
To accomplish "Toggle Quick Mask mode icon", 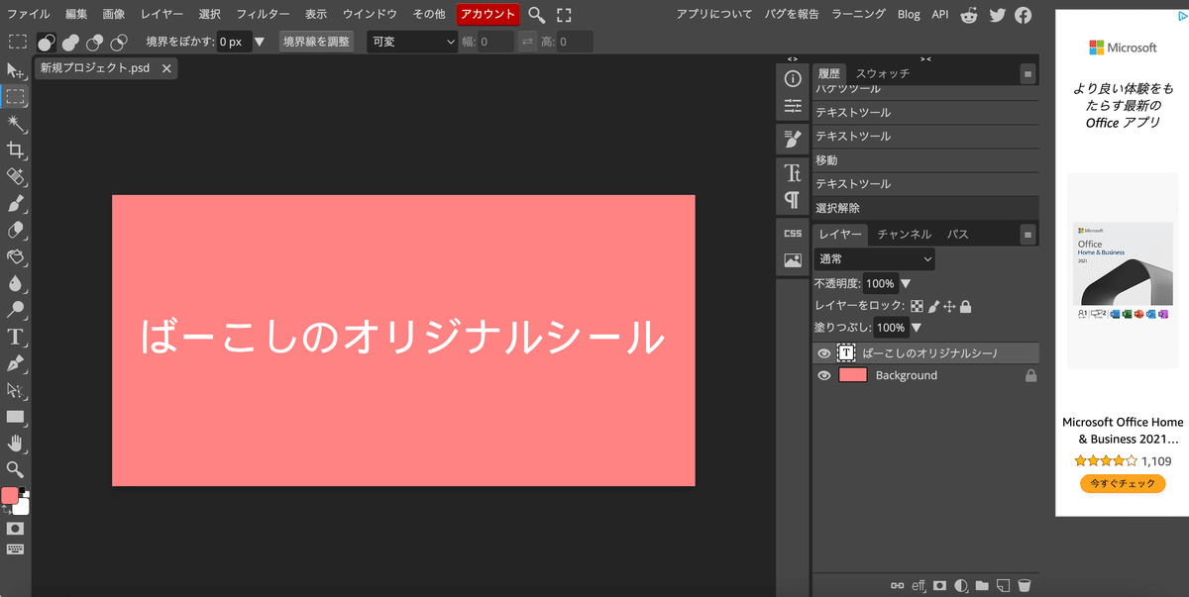I will (x=15, y=529).
